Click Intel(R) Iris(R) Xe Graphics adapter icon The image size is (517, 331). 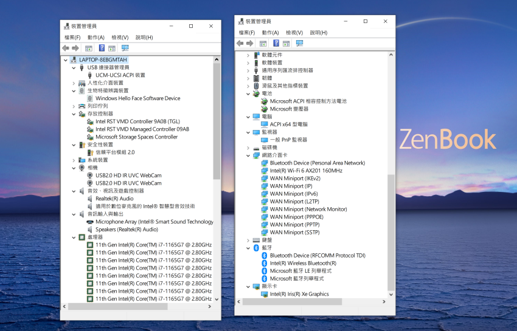point(264,294)
